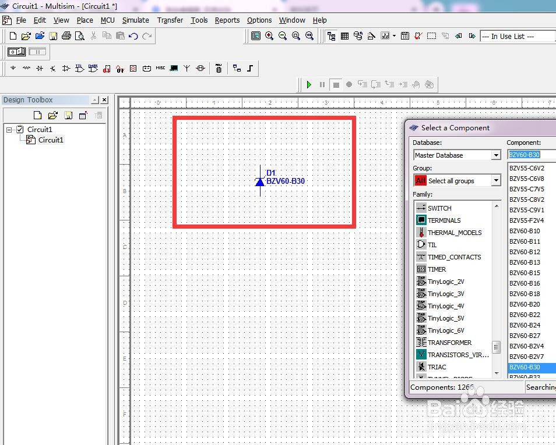This screenshot has height=445, width=556.
Task: Open the Transfer menu
Action: [170, 20]
